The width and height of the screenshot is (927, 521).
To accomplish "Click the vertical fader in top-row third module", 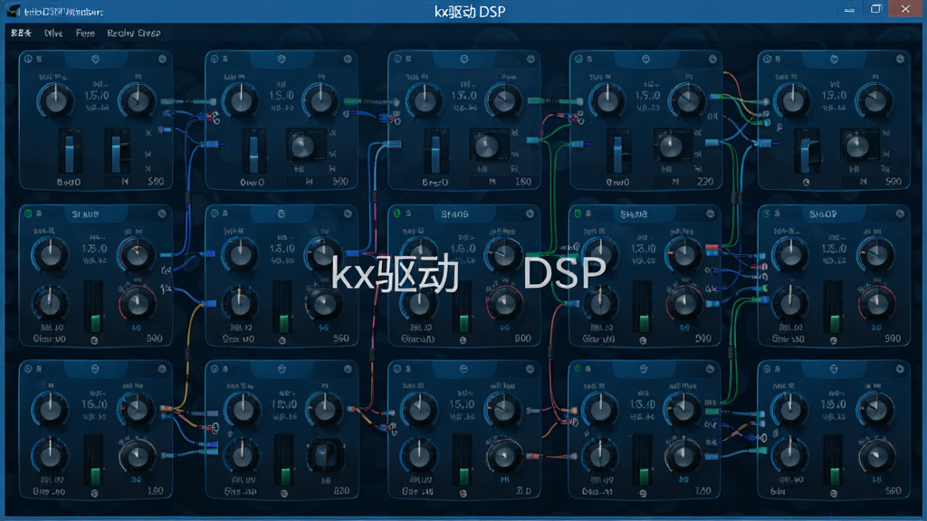I will 435,152.
